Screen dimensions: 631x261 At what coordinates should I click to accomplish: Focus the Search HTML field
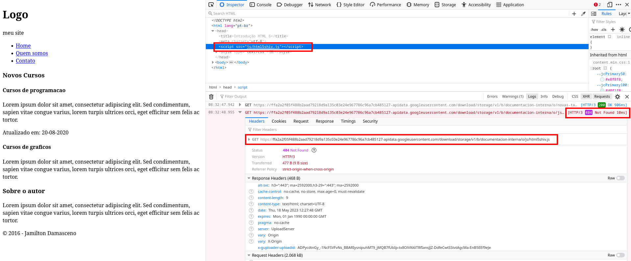pyautogui.click(x=388, y=13)
